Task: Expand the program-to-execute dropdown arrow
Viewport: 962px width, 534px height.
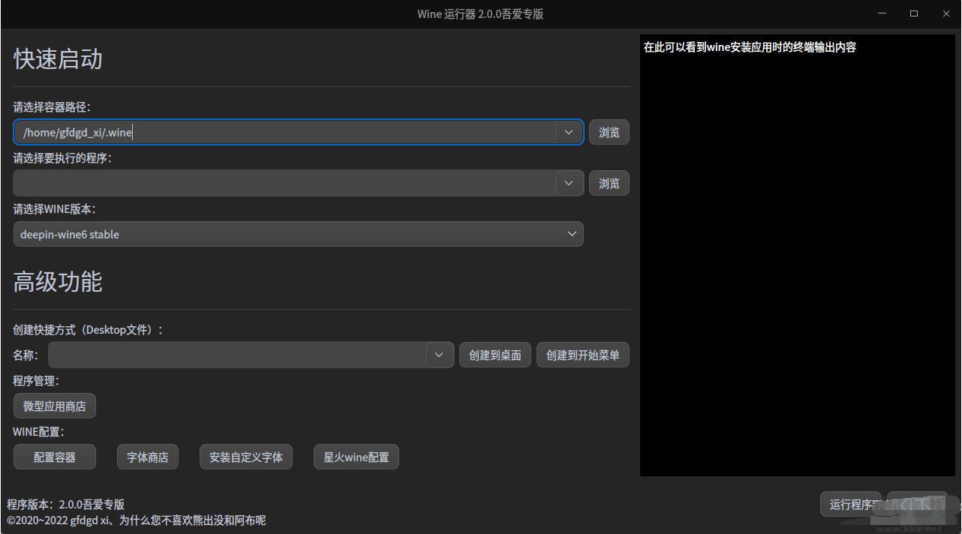Action: tap(569, 183)
